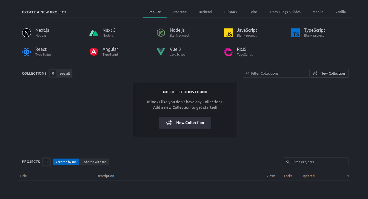Viewport: 368px width, 199px height.
Task: Click the Filter Projects input field
Action: point(316,162)
